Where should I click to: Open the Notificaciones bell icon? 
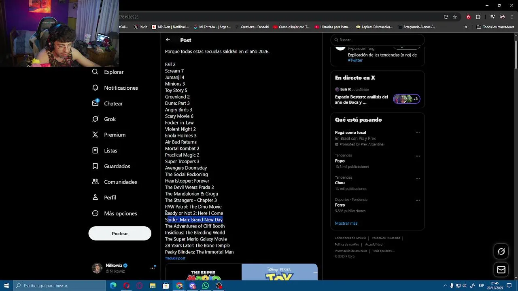tap(95, 87)
